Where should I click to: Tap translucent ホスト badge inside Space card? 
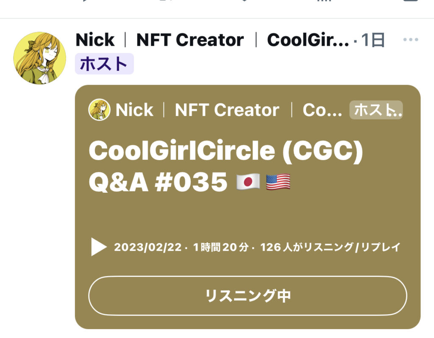pyautogui.click(x=376, y=110)
